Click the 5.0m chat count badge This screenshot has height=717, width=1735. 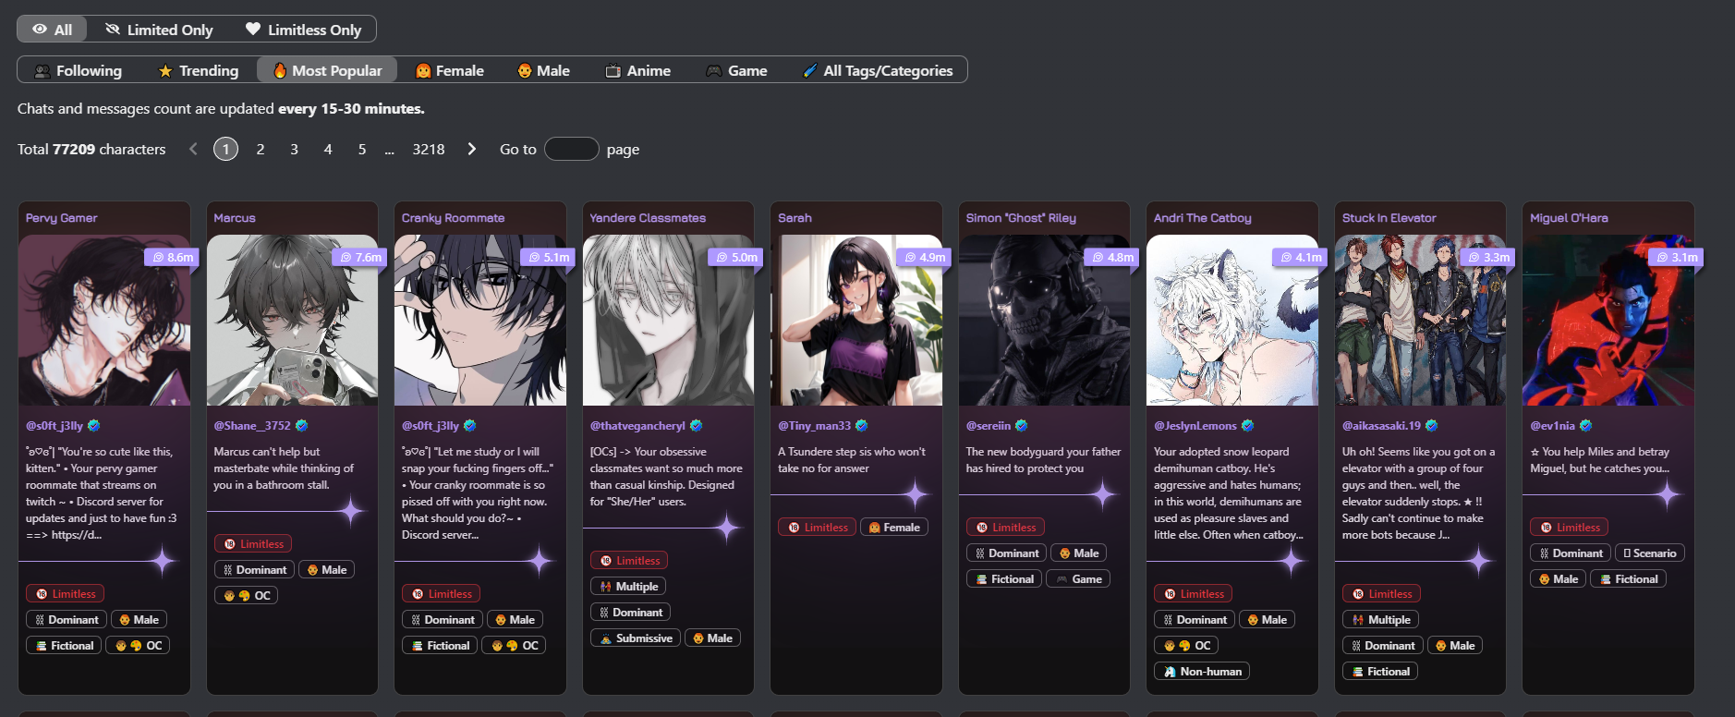pos(737,257)
